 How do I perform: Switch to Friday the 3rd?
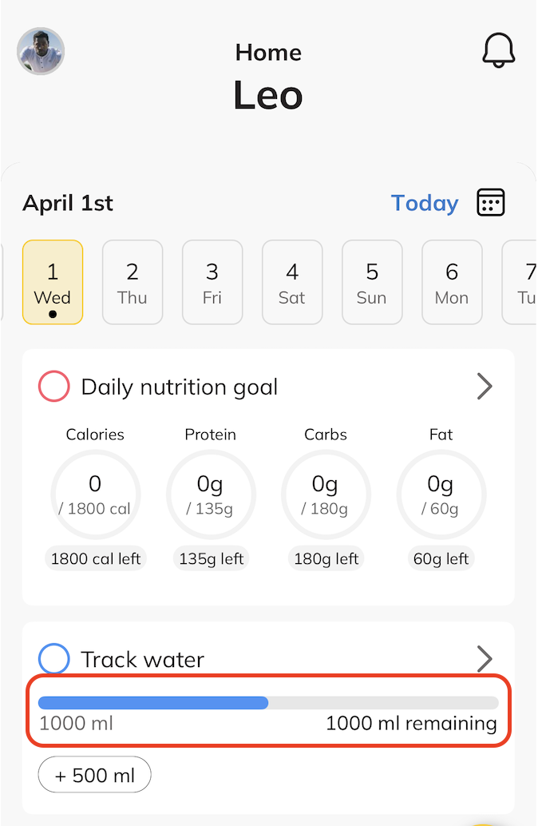click(x=212, y=282)
